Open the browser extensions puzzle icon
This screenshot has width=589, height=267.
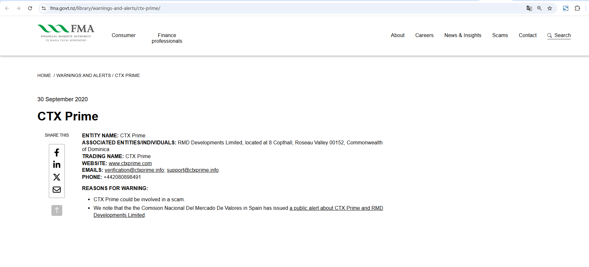click(x=578, y=8)
